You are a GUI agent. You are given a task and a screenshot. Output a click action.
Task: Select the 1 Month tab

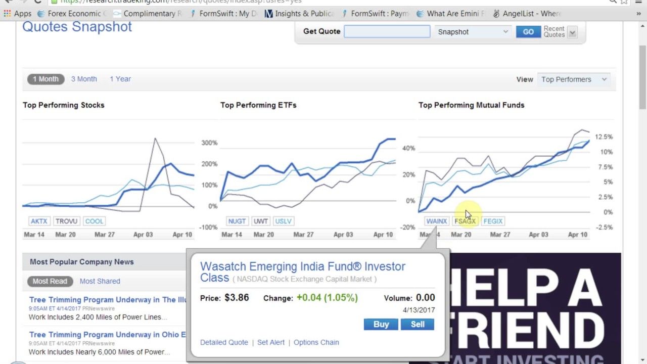(x=45, y=79)
